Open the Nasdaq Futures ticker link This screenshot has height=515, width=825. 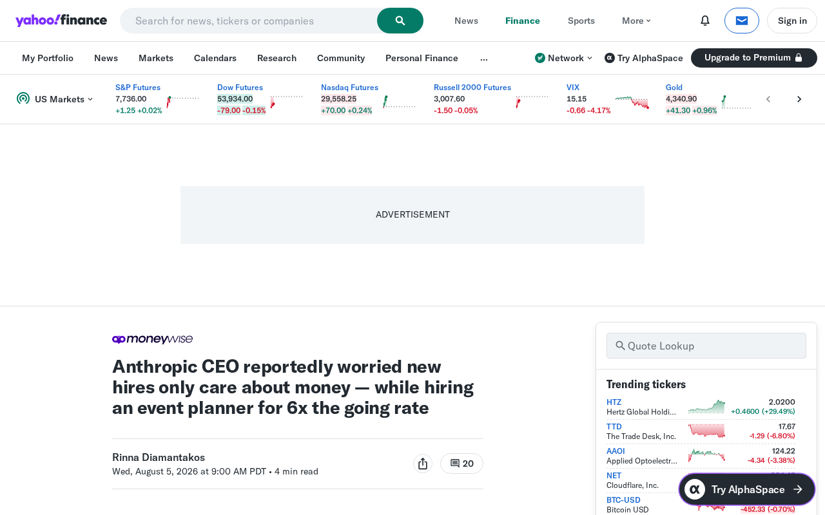349,88
